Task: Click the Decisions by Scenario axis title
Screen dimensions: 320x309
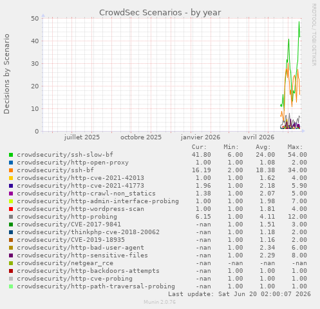Action: tap(6, 74)
